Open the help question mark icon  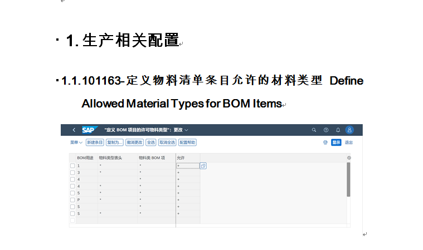point(326,130)
